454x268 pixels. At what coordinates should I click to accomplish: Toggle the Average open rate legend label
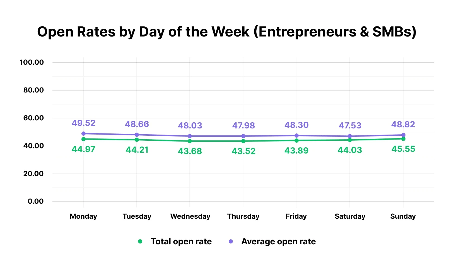click(278, 242)
